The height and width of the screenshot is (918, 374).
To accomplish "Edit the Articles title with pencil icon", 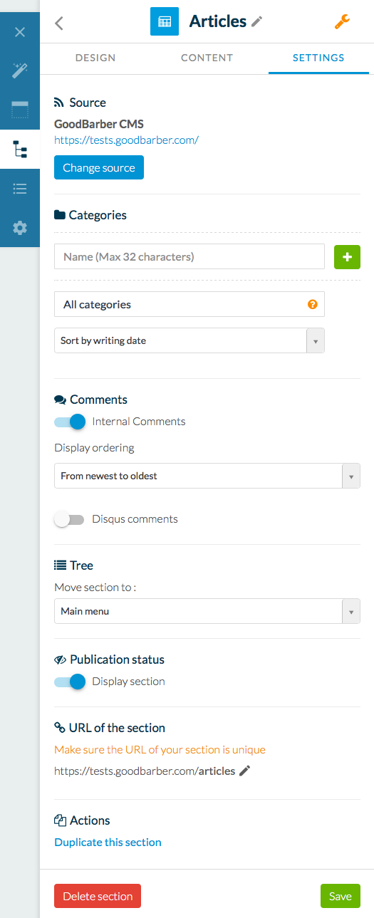I will (257, 22).
